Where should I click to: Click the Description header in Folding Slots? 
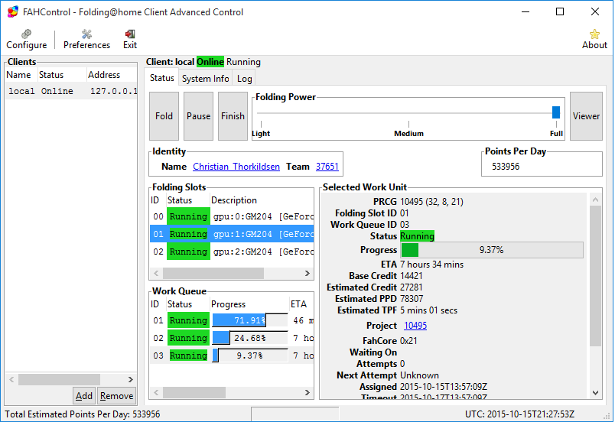[262, 200]
